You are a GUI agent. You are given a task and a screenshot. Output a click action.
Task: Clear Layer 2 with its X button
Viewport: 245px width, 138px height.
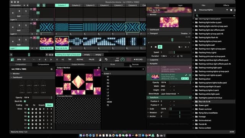pyautogui.click(x=13, y=27)
